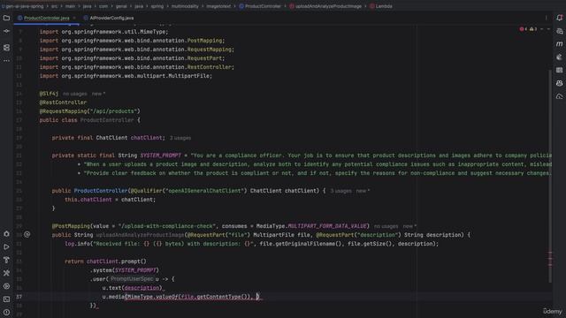
Task: Click the 'no usages' hint after MULTIPART_FORM_DATA_VALUE
Action: click(x=386, y=226)
